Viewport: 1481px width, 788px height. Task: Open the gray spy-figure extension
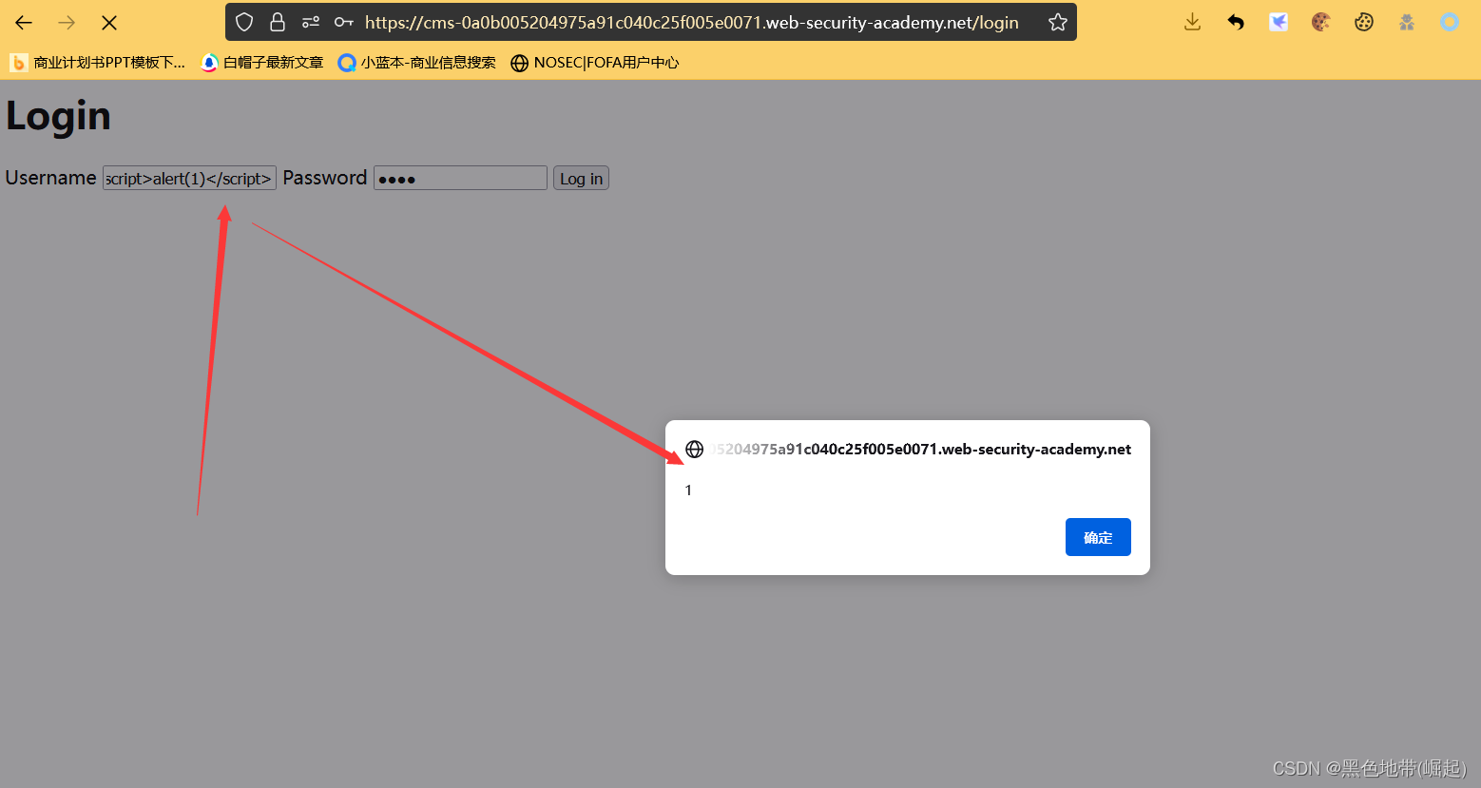(x=1407, y=22)
